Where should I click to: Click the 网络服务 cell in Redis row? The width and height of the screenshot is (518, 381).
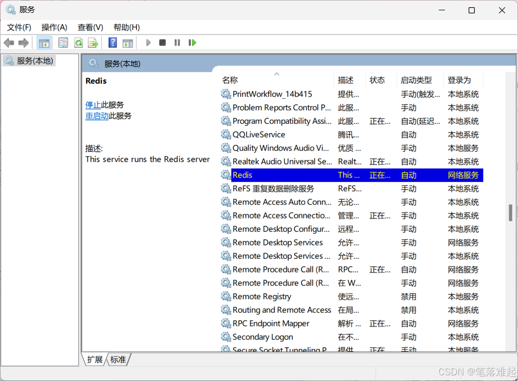(463, 175)
